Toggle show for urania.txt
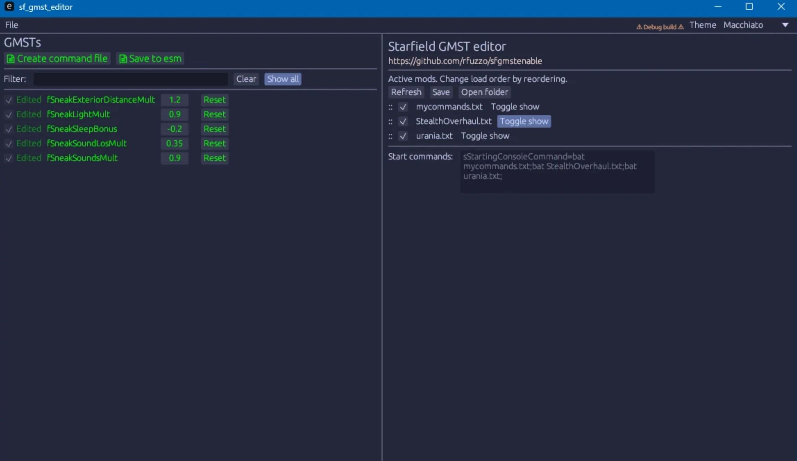The height and width of the screenshot is (461, 797). pos(485,136)
